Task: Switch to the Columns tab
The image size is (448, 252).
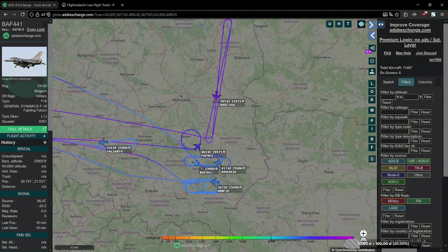Action: click(x=425, y=82)
